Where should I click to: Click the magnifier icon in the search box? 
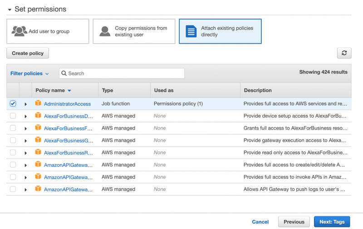(x=64, y=73)
